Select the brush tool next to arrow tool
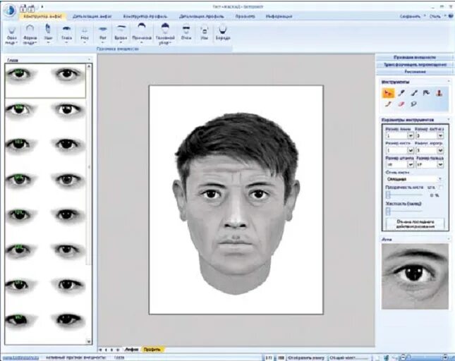 point(401,93)
